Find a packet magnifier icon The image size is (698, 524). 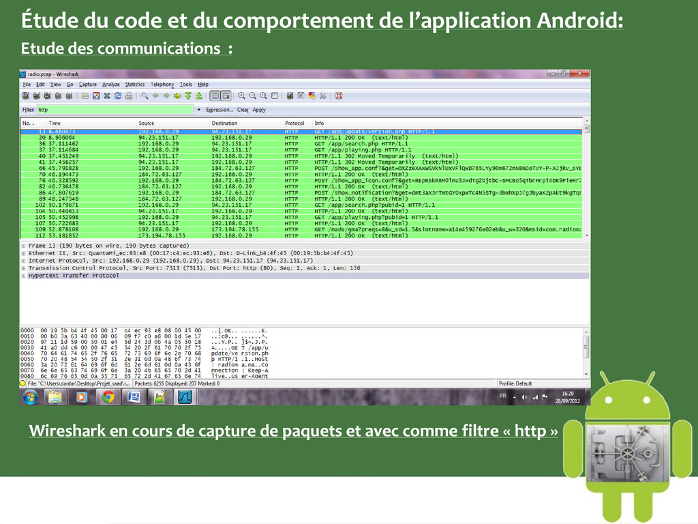point(145,96)
